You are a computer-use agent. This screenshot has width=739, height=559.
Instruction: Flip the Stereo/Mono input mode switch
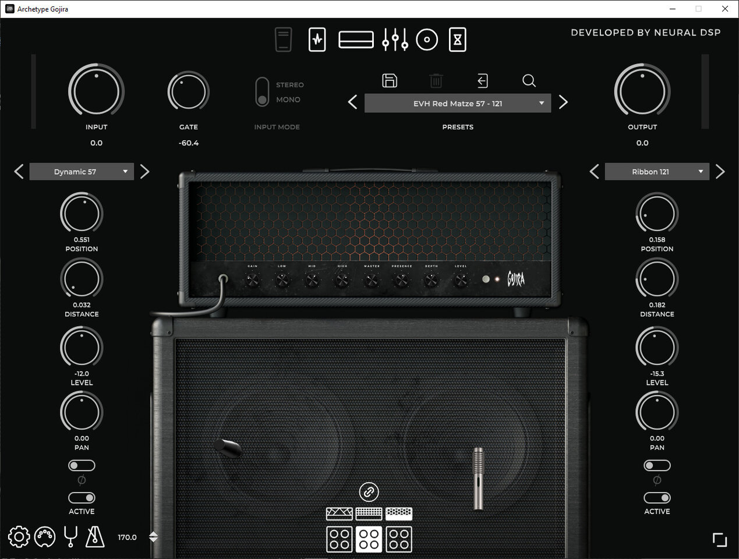(x=262, y=92)
